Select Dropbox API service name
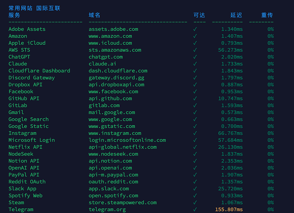Viewport: 294px width, 213px height. (26, 85)
